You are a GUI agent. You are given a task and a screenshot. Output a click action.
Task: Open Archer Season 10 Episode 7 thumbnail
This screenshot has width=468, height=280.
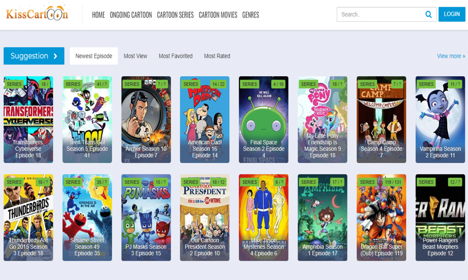coord(146,119)
